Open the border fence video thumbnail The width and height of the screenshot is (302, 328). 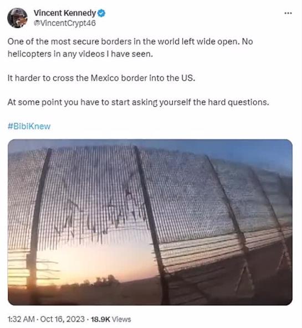click(150, 222)
